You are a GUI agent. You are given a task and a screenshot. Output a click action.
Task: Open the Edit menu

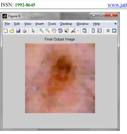[x=17, y=24]
